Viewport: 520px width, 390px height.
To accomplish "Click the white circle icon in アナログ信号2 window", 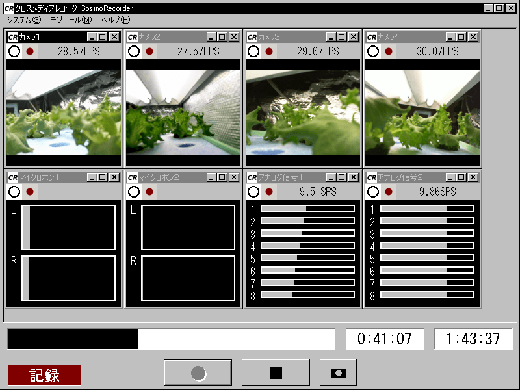I will coord(373,192).
